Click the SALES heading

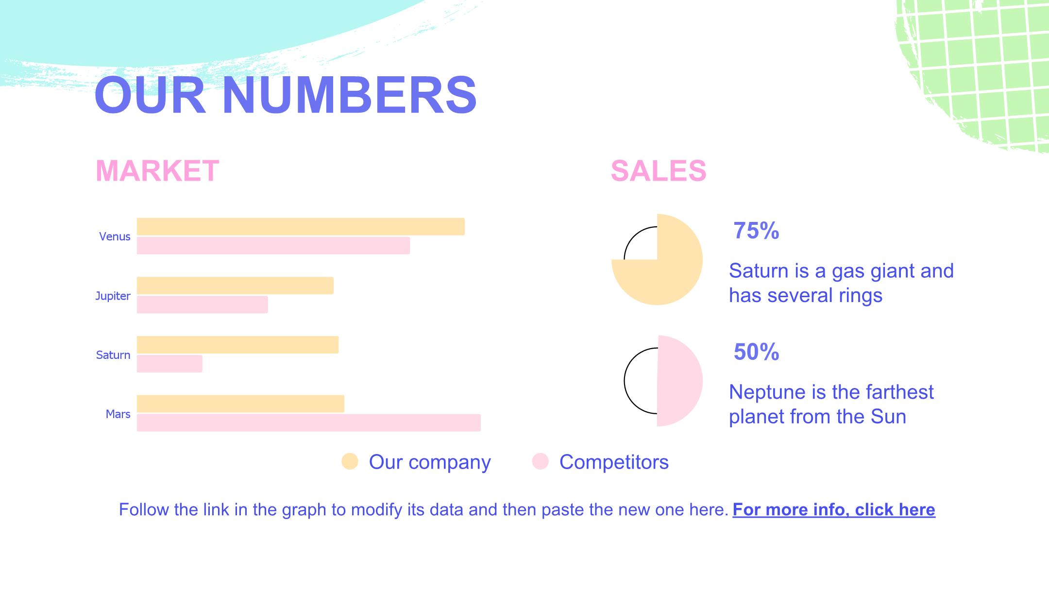click(x=659, y=171)
